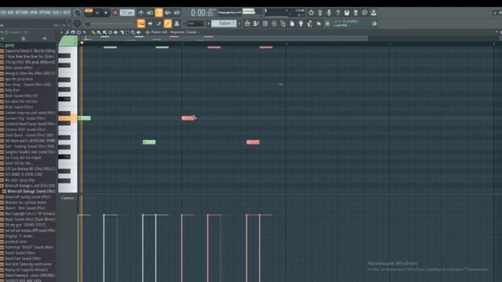502x282 pixels.
Task: Open the Pattern 1 selector
Action: (x=224, y=23)
